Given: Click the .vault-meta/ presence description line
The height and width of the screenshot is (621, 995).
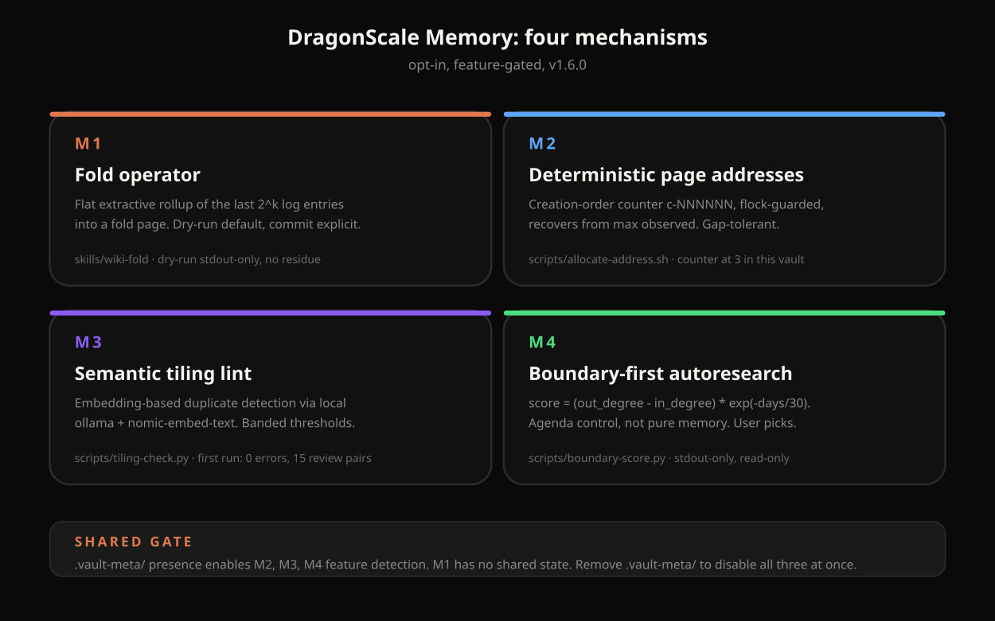Looking at the screenshot, I should click(466, 565).
